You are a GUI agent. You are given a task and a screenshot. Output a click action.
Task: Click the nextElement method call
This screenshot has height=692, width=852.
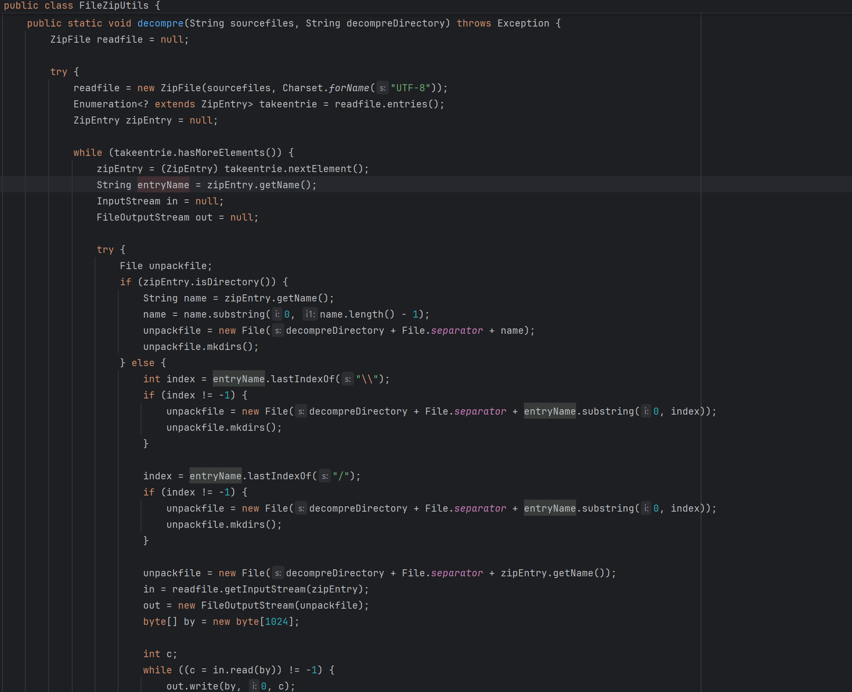pos(320,169)
